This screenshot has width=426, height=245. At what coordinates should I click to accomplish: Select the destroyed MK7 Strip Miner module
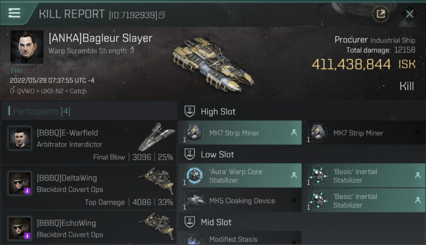[x=364, y=133]
